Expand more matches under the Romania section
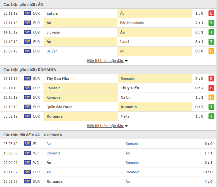 click(105, 126)
